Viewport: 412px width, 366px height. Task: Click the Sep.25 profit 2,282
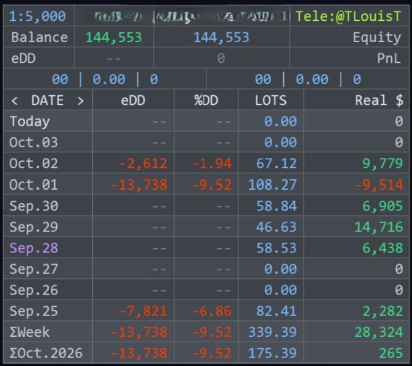coord(383,312)
